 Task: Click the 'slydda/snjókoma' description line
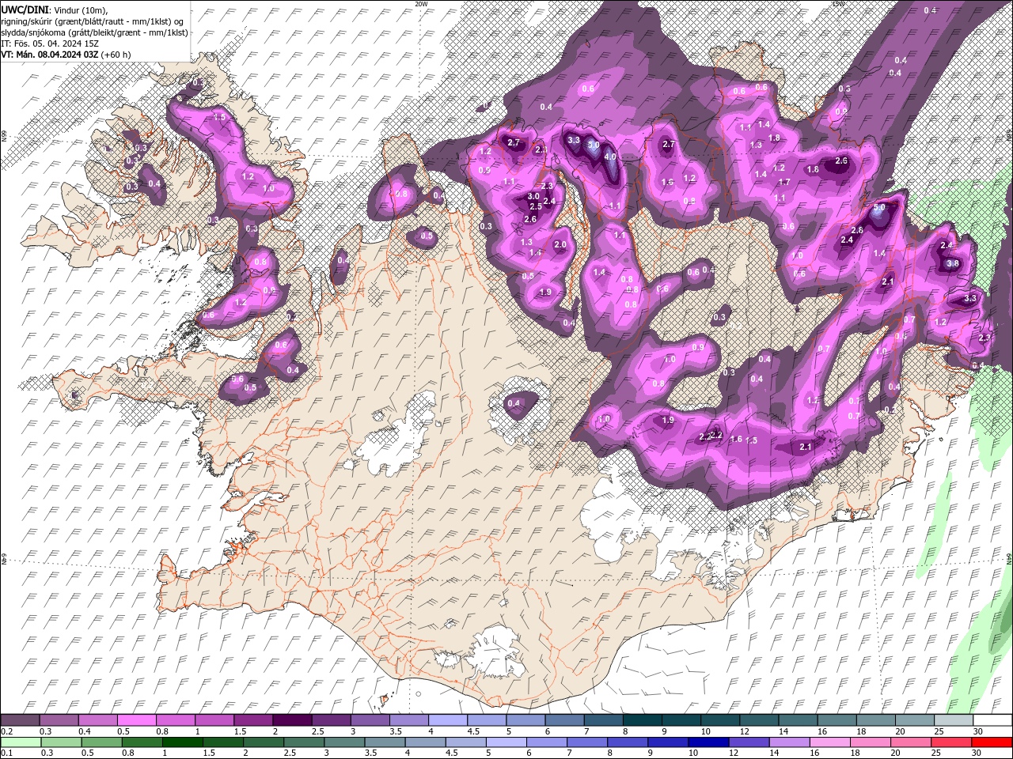point(94,32)
